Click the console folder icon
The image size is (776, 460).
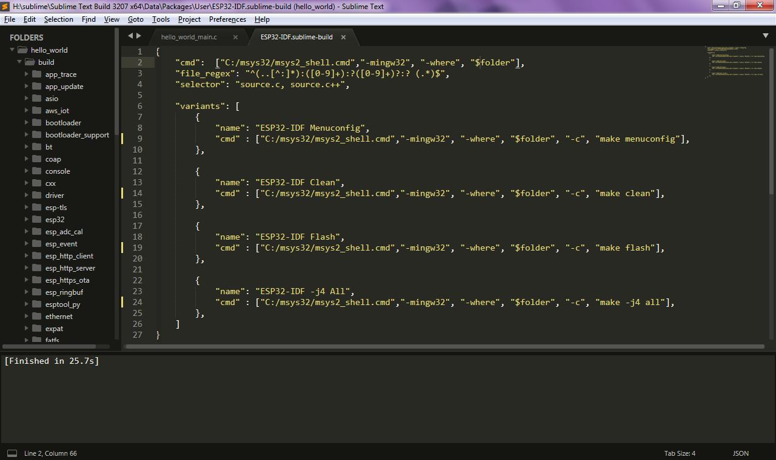[x=36, y=171]
